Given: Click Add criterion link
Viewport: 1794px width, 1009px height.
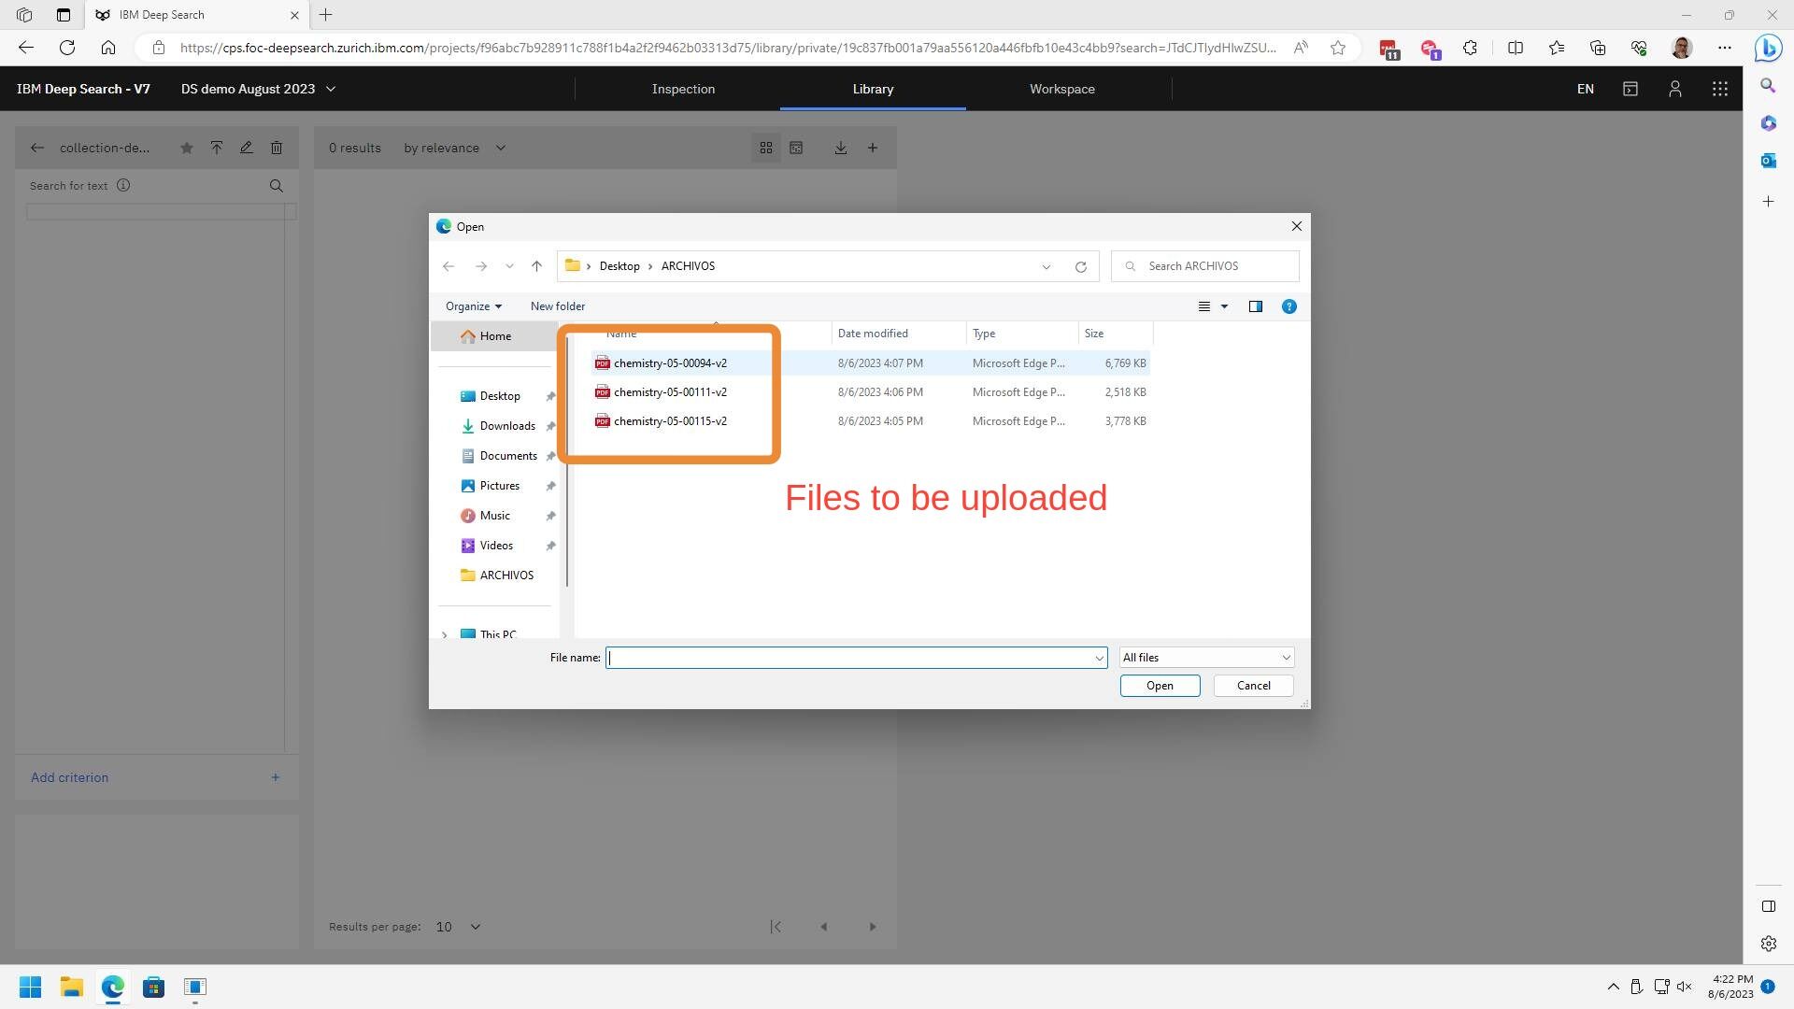Looking at the screenshot, I should click(x=70, y=777).
